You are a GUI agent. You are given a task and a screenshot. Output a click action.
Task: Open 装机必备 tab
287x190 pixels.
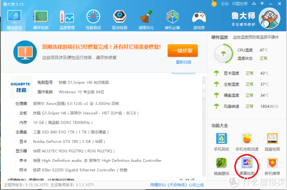click(172, 20)
